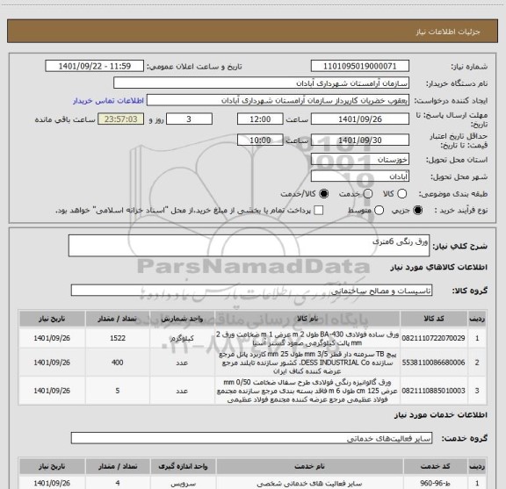Click the delivery province field خوزستان
The width and height of the screenshot is (506, 489).
[360, 160]
